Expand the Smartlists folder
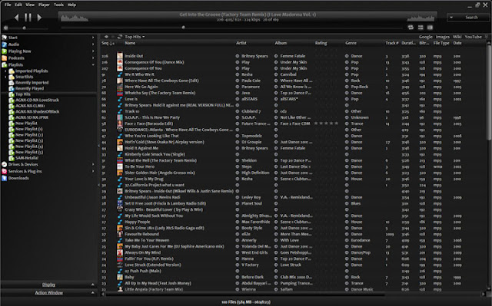Viewport: 492px width, 306px height. coord(5,77)
